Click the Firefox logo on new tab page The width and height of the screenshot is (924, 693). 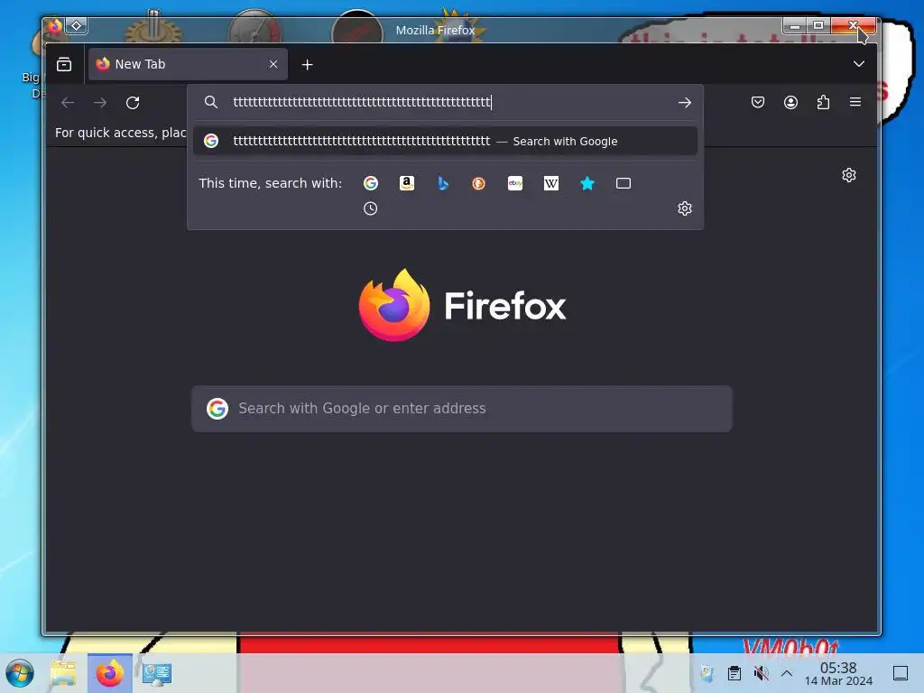463,305
